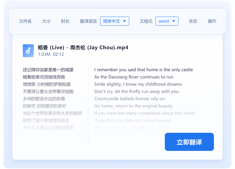
Task: Click the 文件名 column header
Action: tap(25, 21)
